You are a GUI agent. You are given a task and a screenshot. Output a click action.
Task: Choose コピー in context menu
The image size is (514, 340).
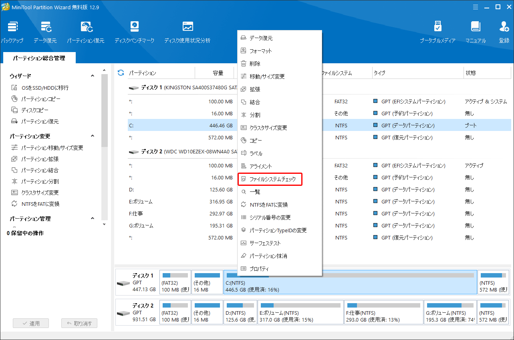point(280,141)
